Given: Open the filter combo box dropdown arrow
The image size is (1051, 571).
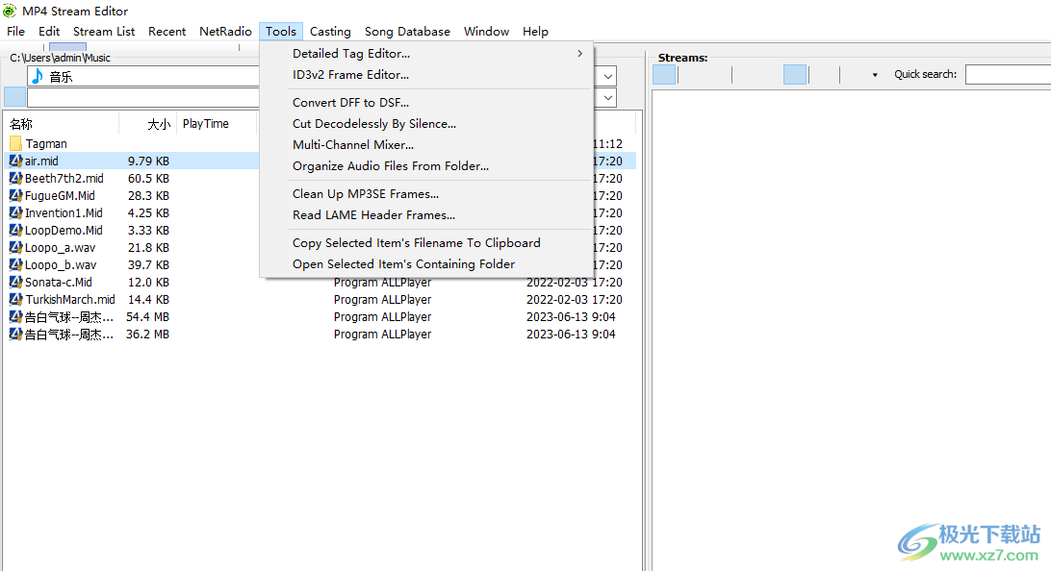Looking at the screenshot, I should pyautogui.click(x=608, y=98).
